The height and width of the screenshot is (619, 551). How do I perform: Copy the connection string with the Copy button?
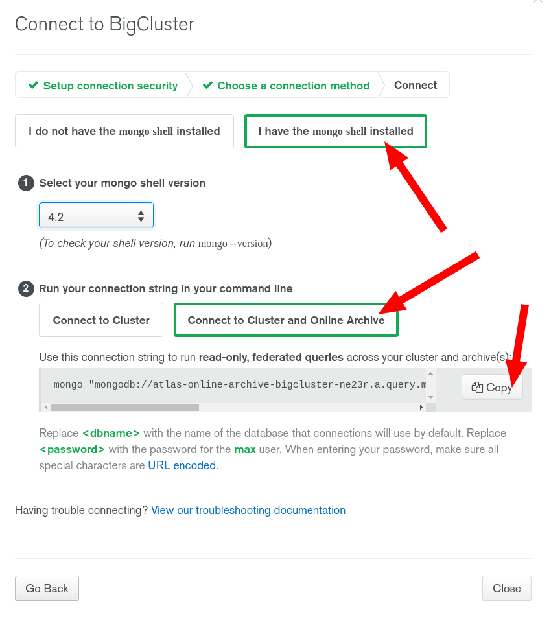tap(492, 388)
